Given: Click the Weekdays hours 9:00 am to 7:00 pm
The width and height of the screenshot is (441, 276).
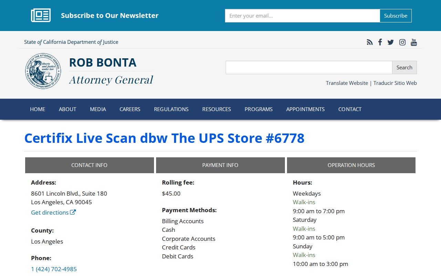Looking at the screenshot, I should click(x=319, y=211).
